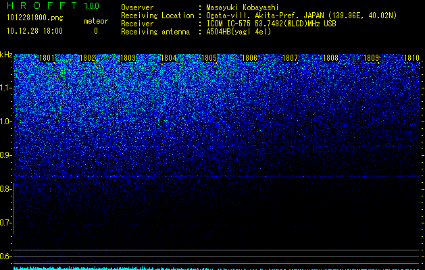Click the Ogata-vill. Akita-Pref. JAPAN location text
Viewport: 425px width, 270px height.
point(301,16)
